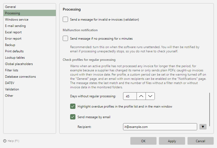Open the Excel report page
This screenshot has width=217, height=148.
30,32
